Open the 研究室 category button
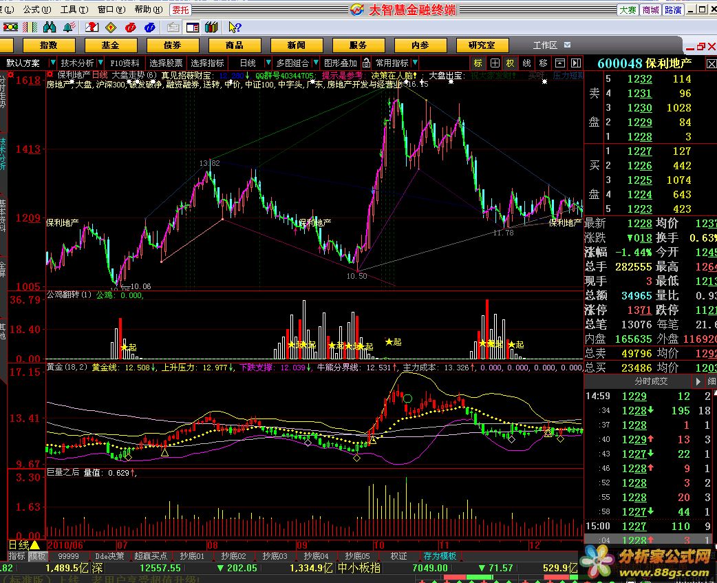 pos(482,45)
